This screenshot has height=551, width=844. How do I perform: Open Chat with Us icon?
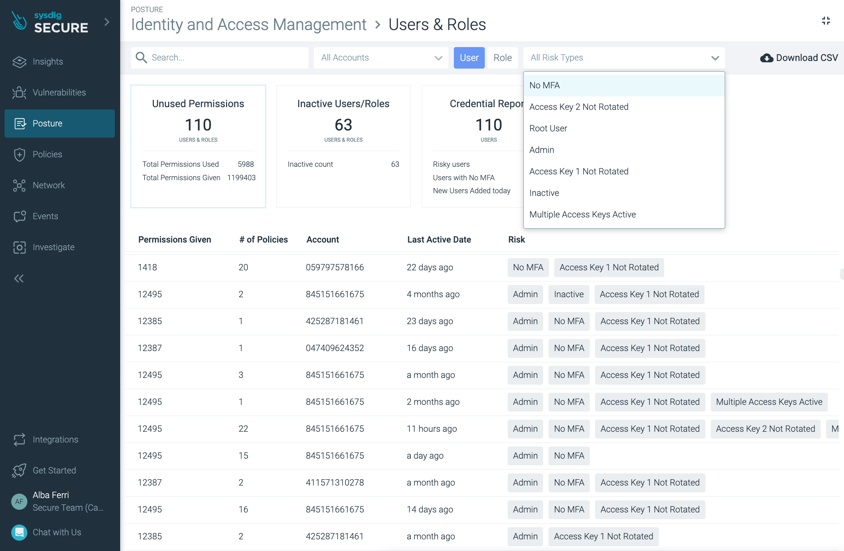[19, 532]
